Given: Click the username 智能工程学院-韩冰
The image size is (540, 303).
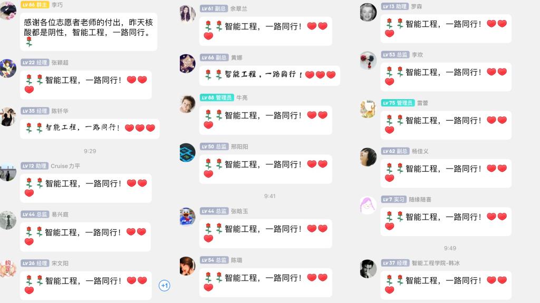Looking at the screenshot, I should (436, 263).
